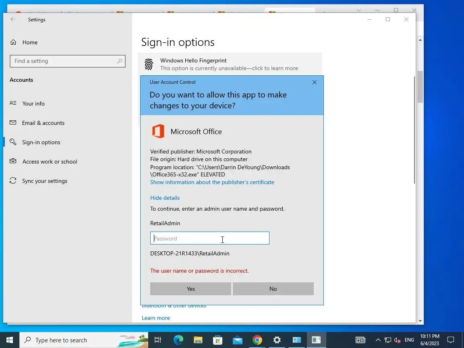Close the User Account Control dialog
The image size is (464, 348).
(x=315, y=82)
